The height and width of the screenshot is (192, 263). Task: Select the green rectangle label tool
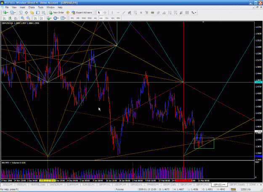pyautogui.click(x=152, y=13)
